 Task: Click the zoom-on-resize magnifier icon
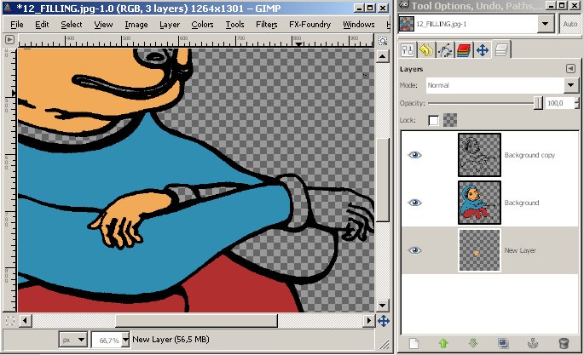tap(383, 41)
